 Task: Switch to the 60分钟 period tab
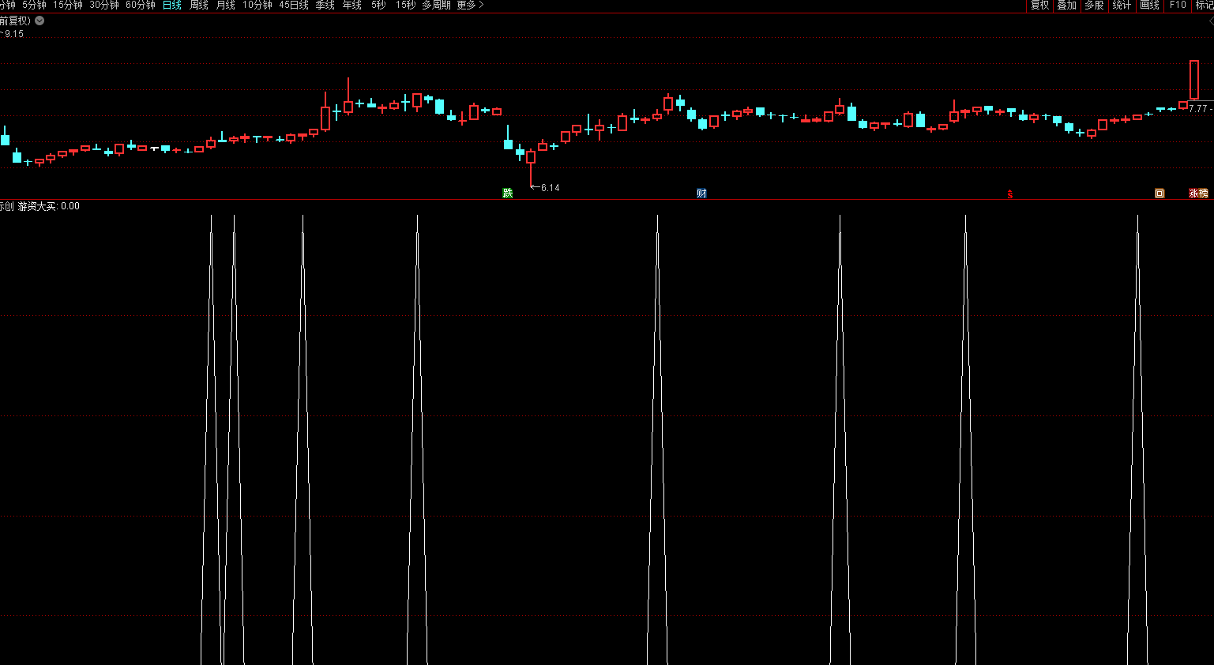141,6
